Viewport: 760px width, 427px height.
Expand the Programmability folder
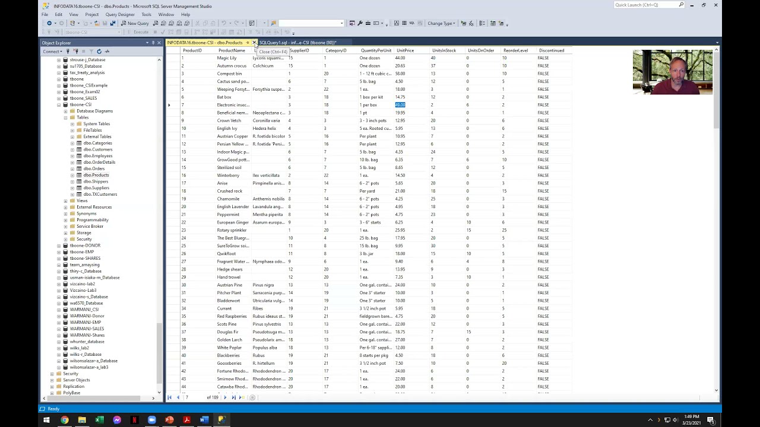[65, 220]
